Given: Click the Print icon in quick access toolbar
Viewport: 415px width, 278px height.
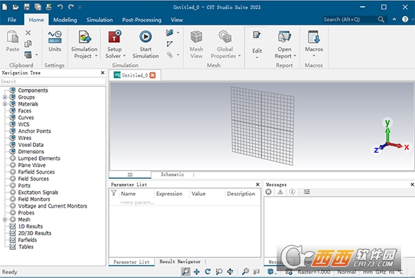Looking at the screenshot, I should (x=48, y=7).
